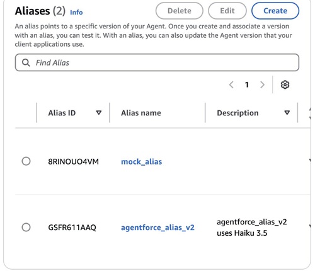315x271 pixels.
Task: Click the Aliases (2) heading
Action: pyautogui.click(x=40, y=11)
